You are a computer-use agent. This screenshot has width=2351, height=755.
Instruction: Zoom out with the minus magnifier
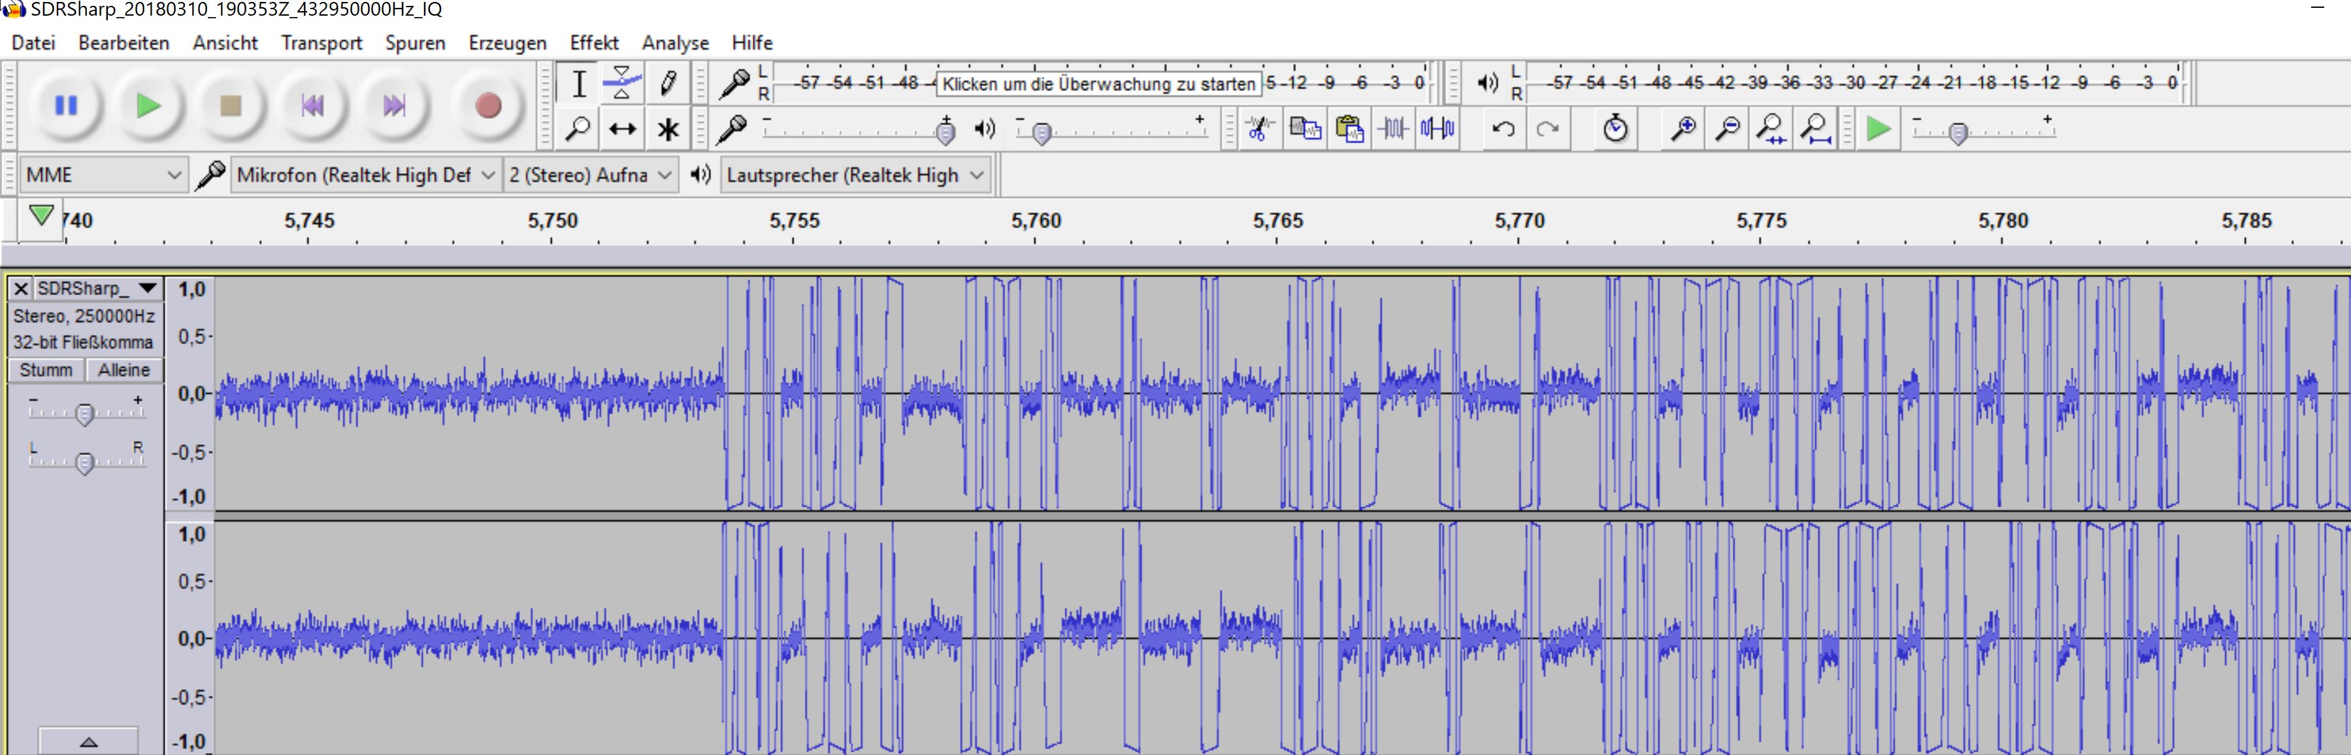pyautogui.click(x=1727, y=129)
